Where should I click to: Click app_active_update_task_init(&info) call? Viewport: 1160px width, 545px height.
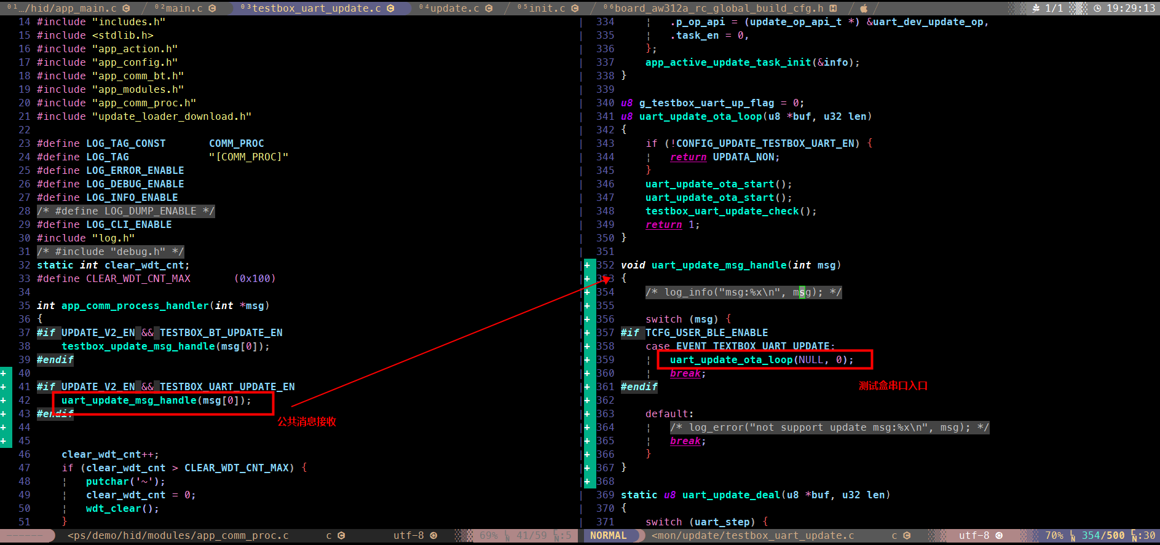pyautogui.click(x=753, y=63)
